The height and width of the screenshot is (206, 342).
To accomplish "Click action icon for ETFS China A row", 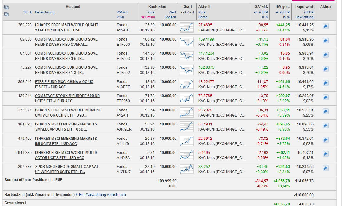I will pos(326,83).
